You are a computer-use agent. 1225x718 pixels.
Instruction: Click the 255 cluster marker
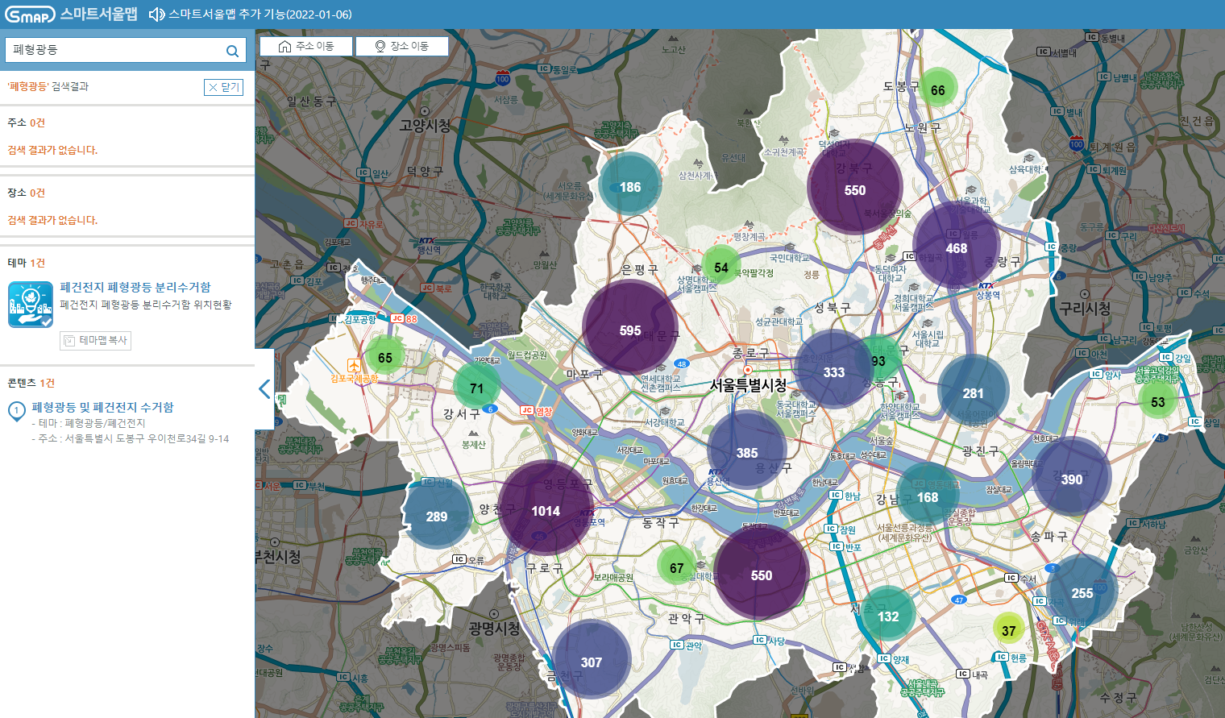(x=1082, y=591)
